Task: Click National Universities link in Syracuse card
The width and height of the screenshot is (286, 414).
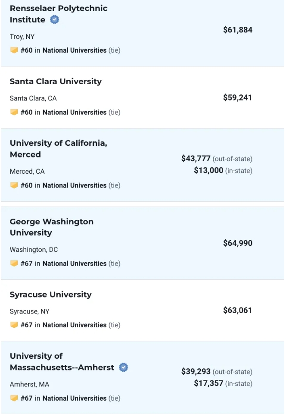Action: pos(74,325)
